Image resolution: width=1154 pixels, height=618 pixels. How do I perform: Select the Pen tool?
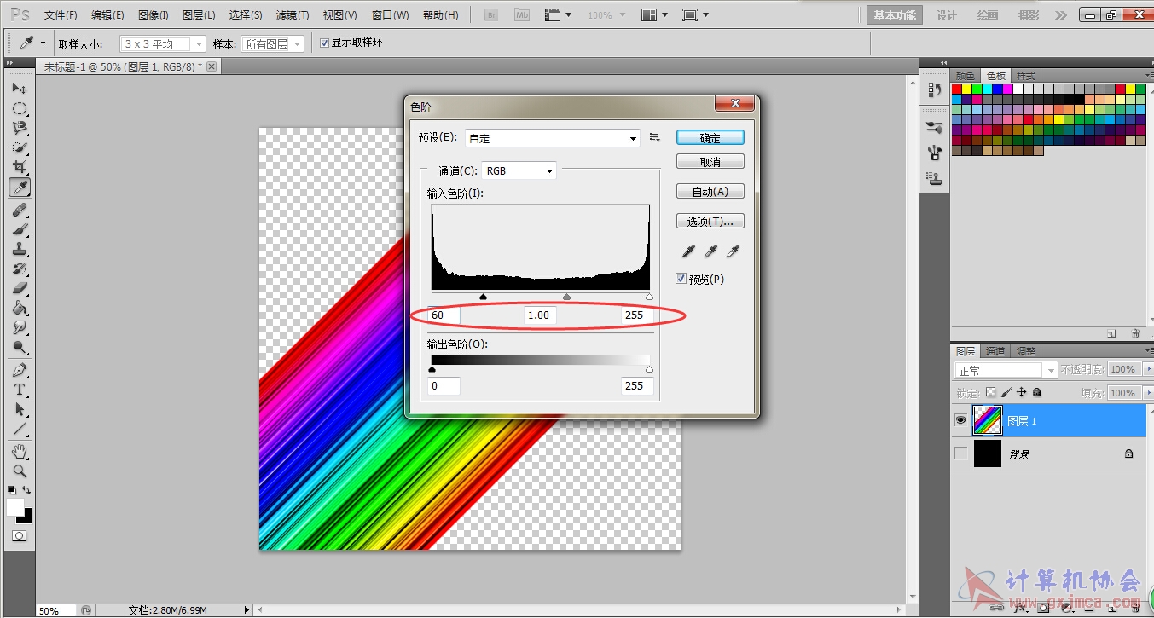click(19, 370)
